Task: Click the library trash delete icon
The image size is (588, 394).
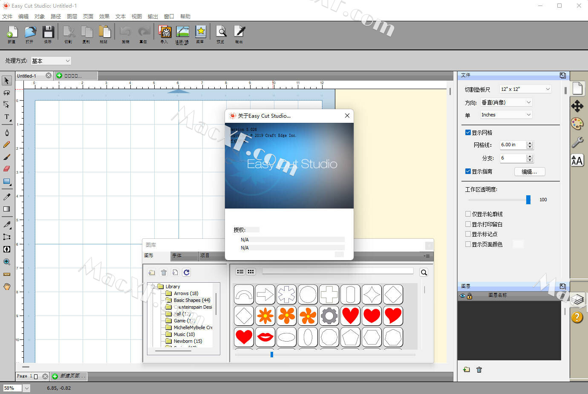Action: tap(164, 272)
